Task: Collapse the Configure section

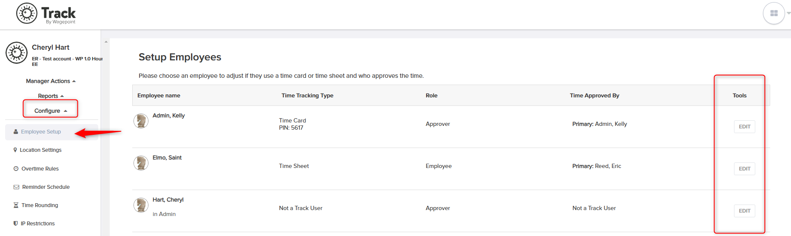Action: pyautogui.click(x=51, y=111)
